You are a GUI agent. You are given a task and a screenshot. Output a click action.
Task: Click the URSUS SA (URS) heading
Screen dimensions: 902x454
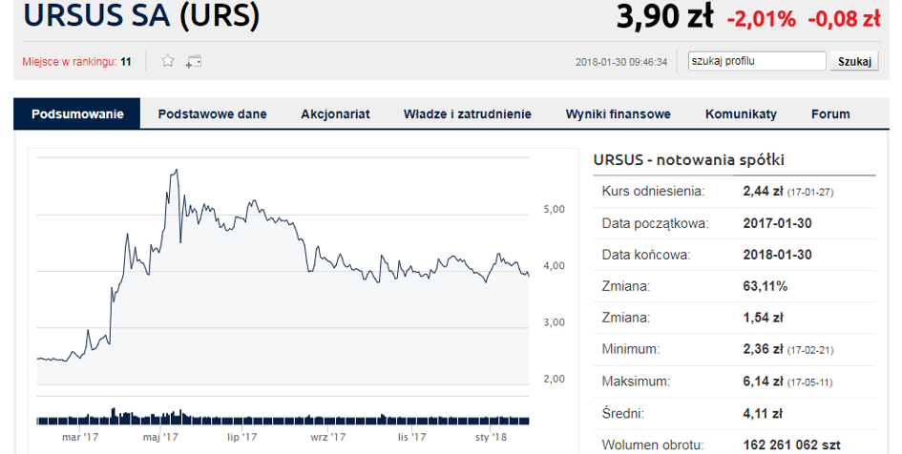click(141, 15)
